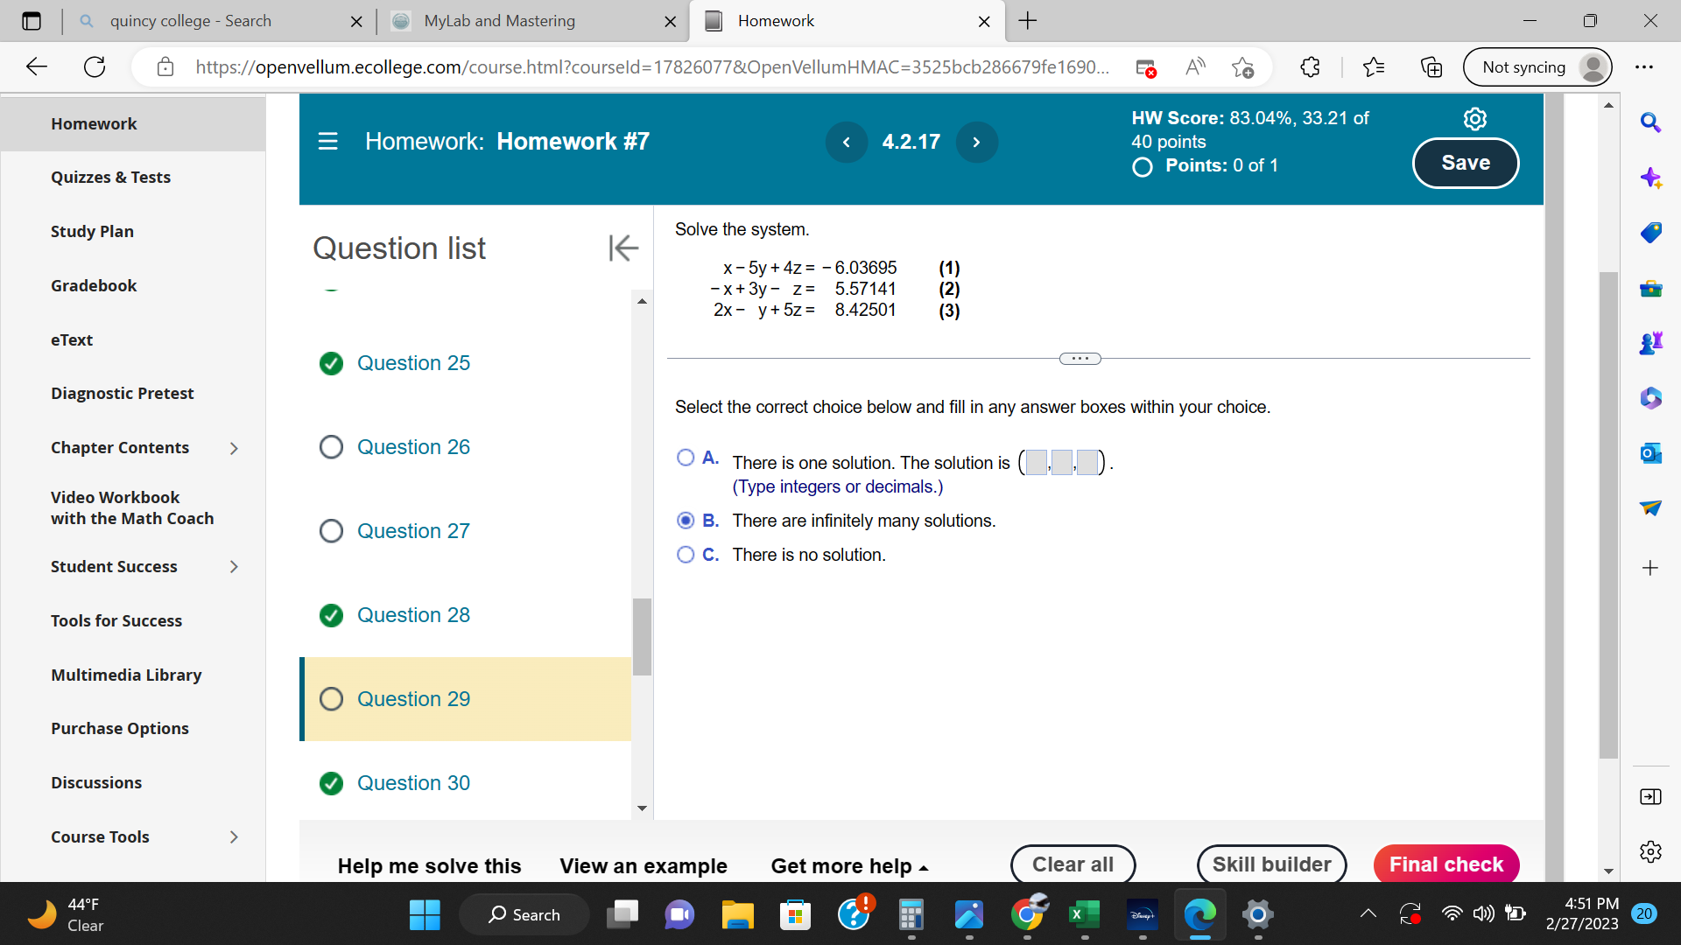Open browser extensions puzzle icon

[1310, 66]
